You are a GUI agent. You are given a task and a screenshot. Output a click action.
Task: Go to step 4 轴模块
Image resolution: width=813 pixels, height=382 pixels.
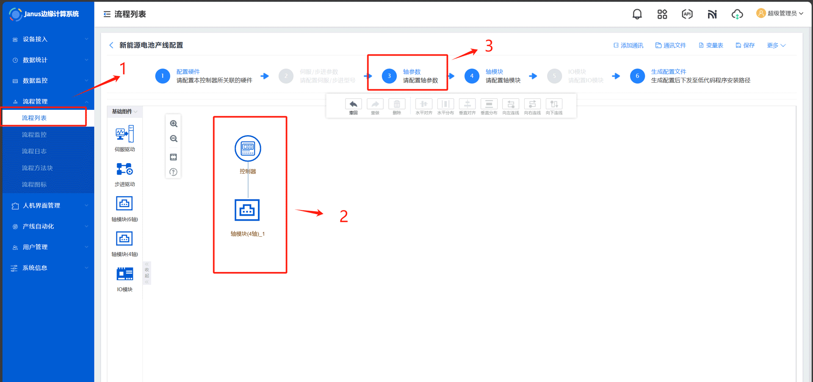click(472, 76)
